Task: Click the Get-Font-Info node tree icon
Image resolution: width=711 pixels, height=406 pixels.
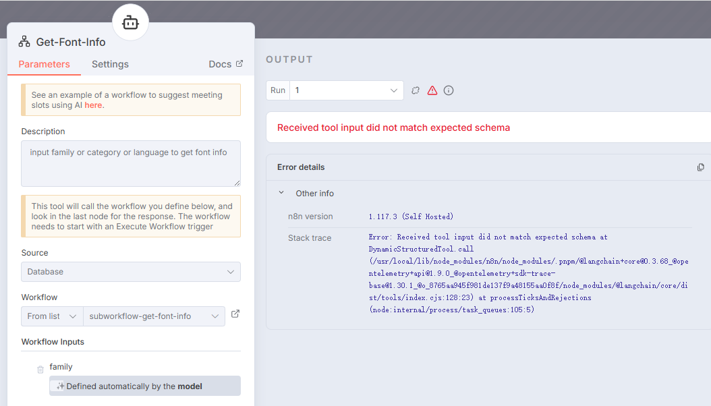Action: tap(24, 42)
